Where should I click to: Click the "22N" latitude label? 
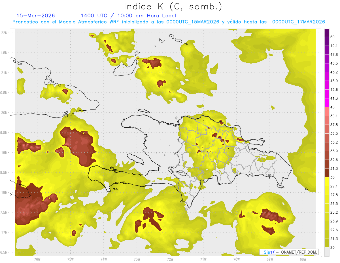click(x=5, y=33)
